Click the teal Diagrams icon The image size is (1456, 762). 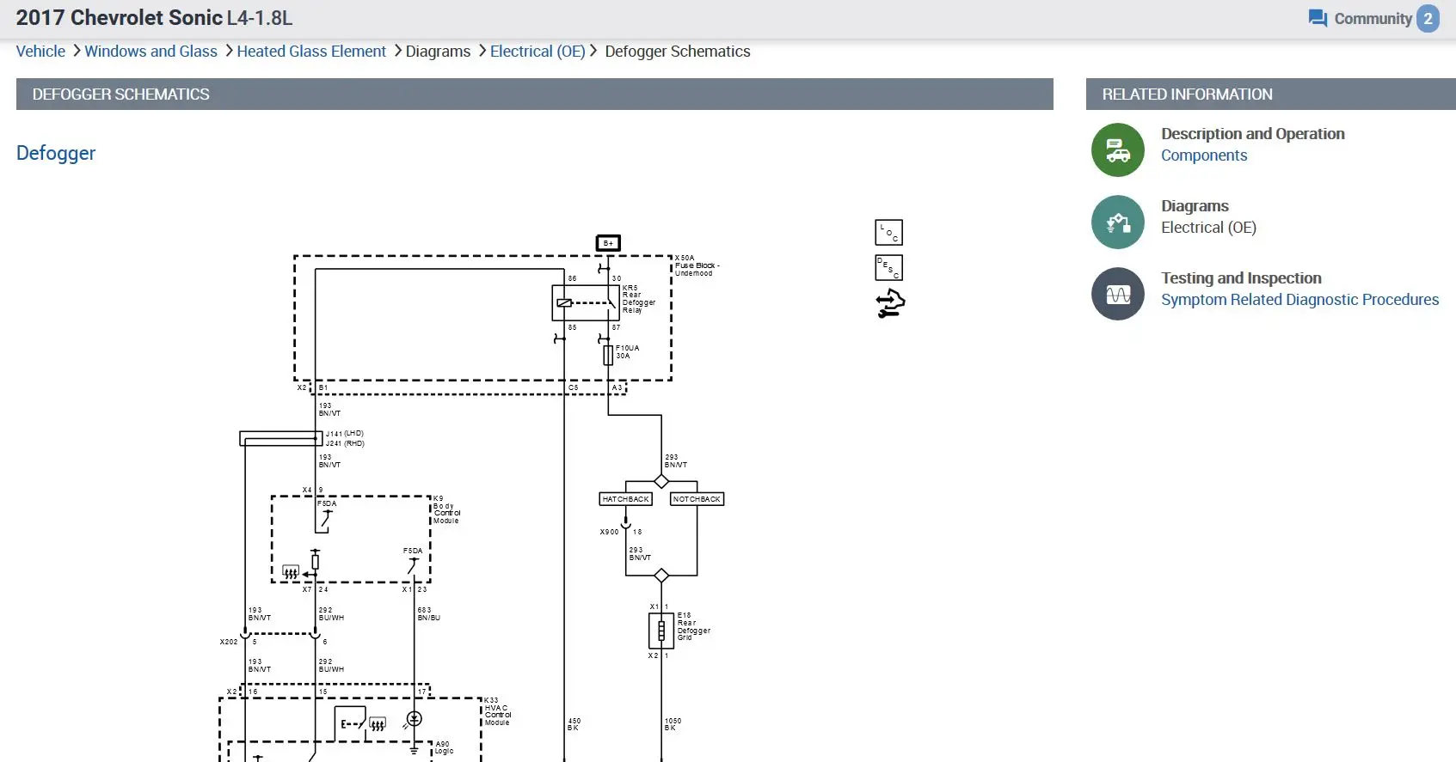click(1118, 223)
